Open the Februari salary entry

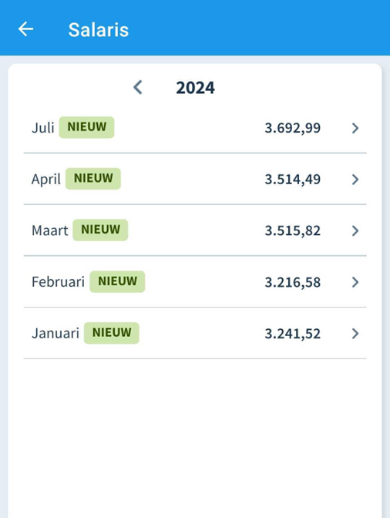tap(195, 282)
